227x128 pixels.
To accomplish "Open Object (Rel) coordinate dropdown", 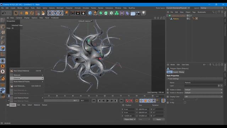I will tap(129, 119).
